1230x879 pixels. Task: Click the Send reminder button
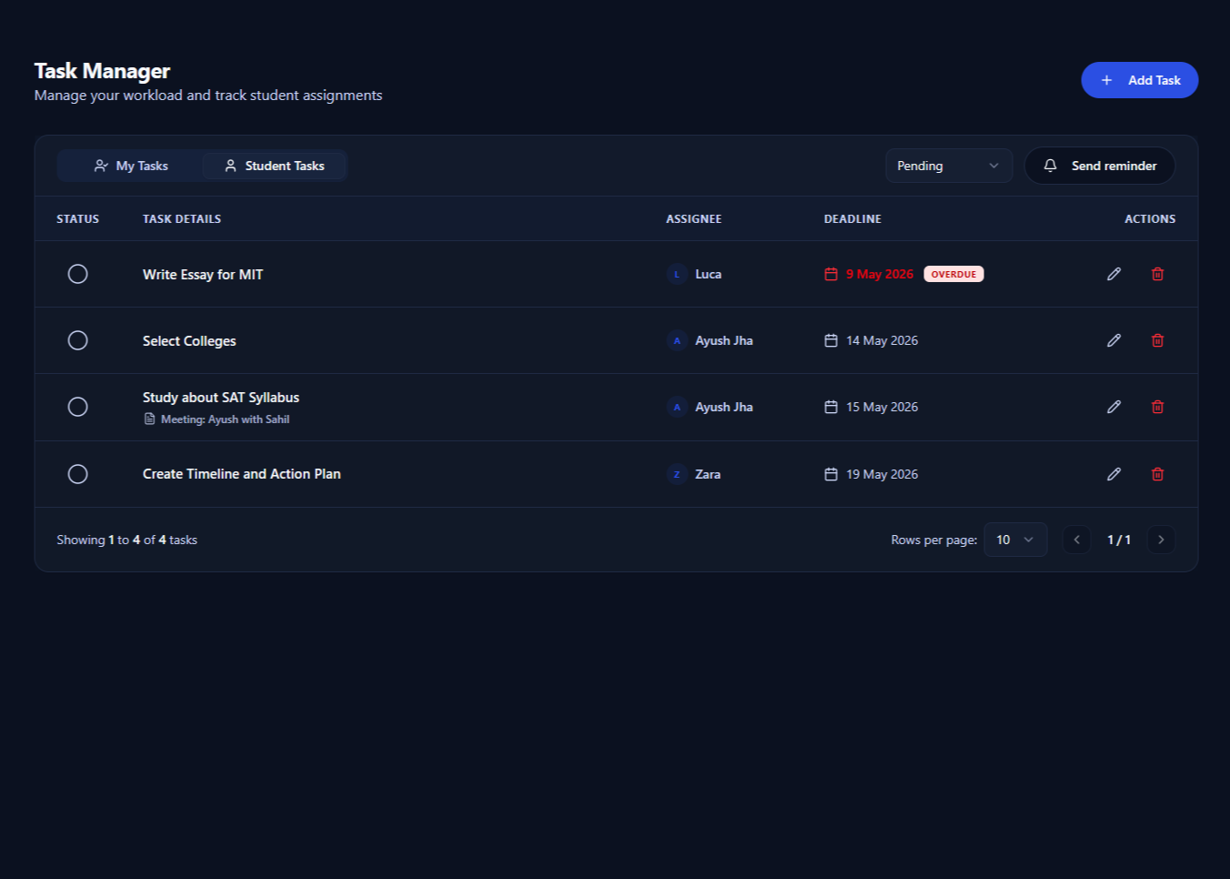pos(1100,166)
